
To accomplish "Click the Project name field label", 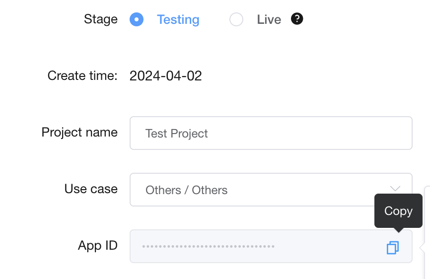I will [79, 133].
